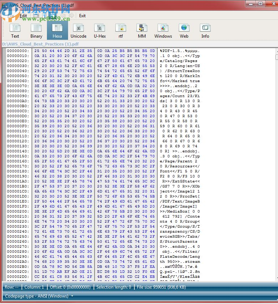This screenshot has height=304, width=278.
Task: Switch to U-Hex view
Action: tap(100, 31)
